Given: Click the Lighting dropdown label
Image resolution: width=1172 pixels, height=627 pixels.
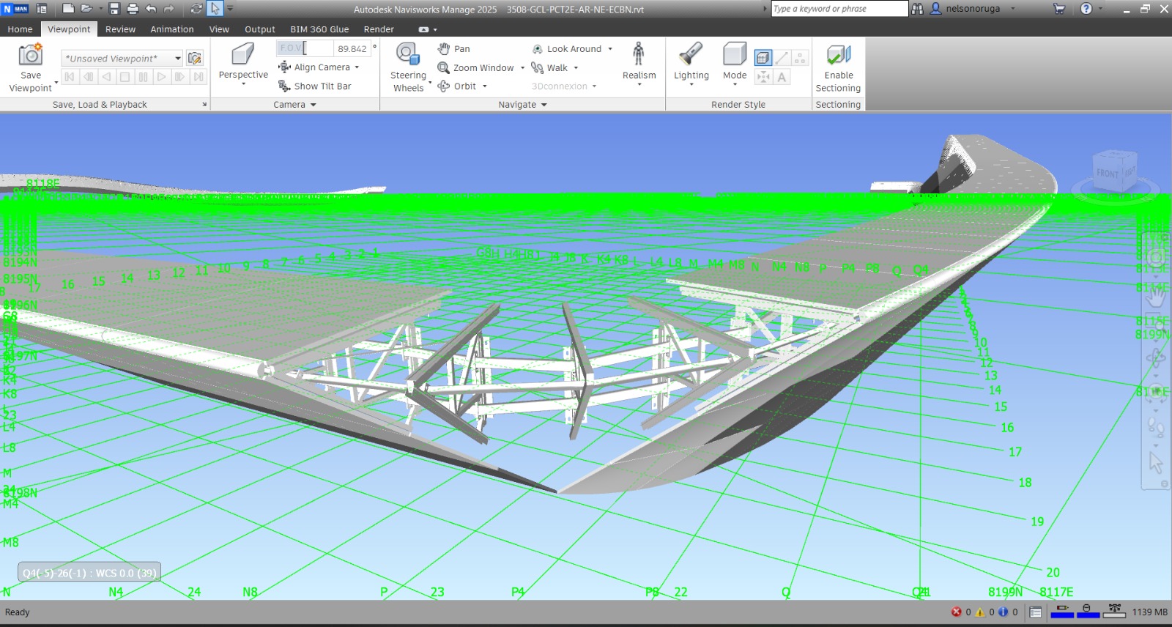Looking at the screenshot, I should coord(691,75).
